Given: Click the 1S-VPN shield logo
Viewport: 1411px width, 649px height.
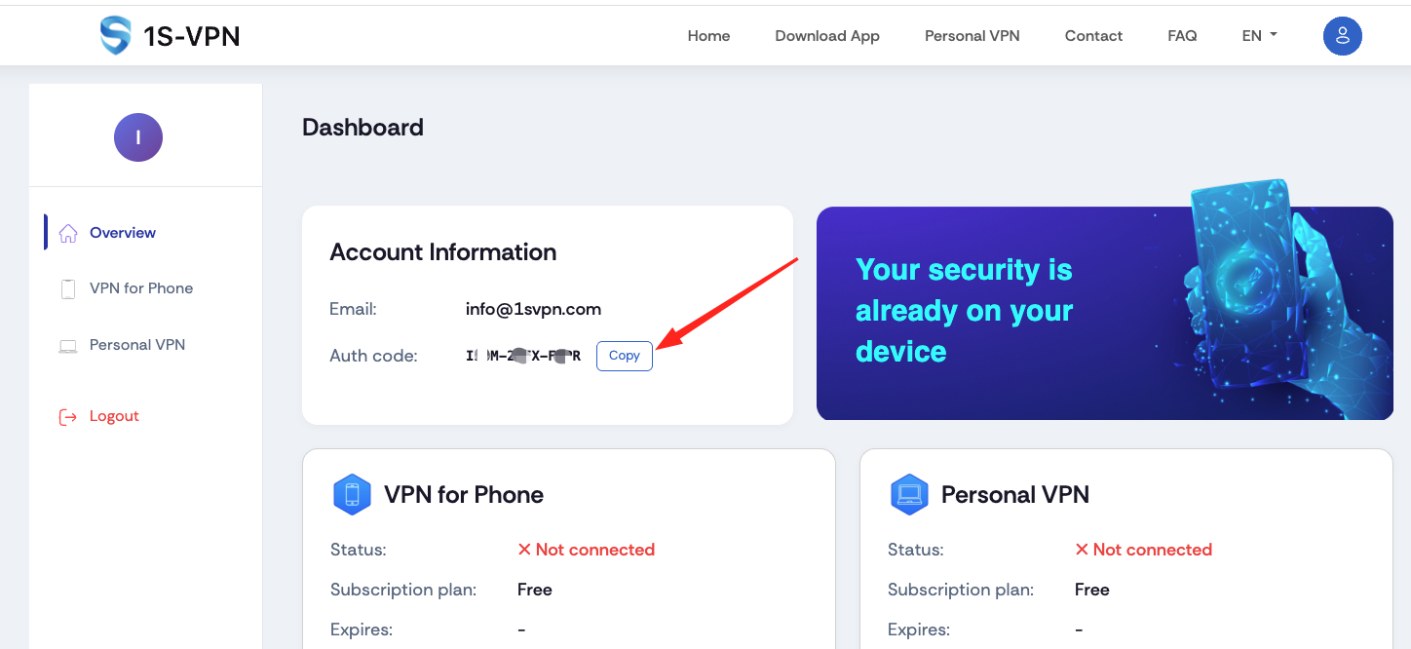Looking at the screenshot, I should [x=114, y=35].
